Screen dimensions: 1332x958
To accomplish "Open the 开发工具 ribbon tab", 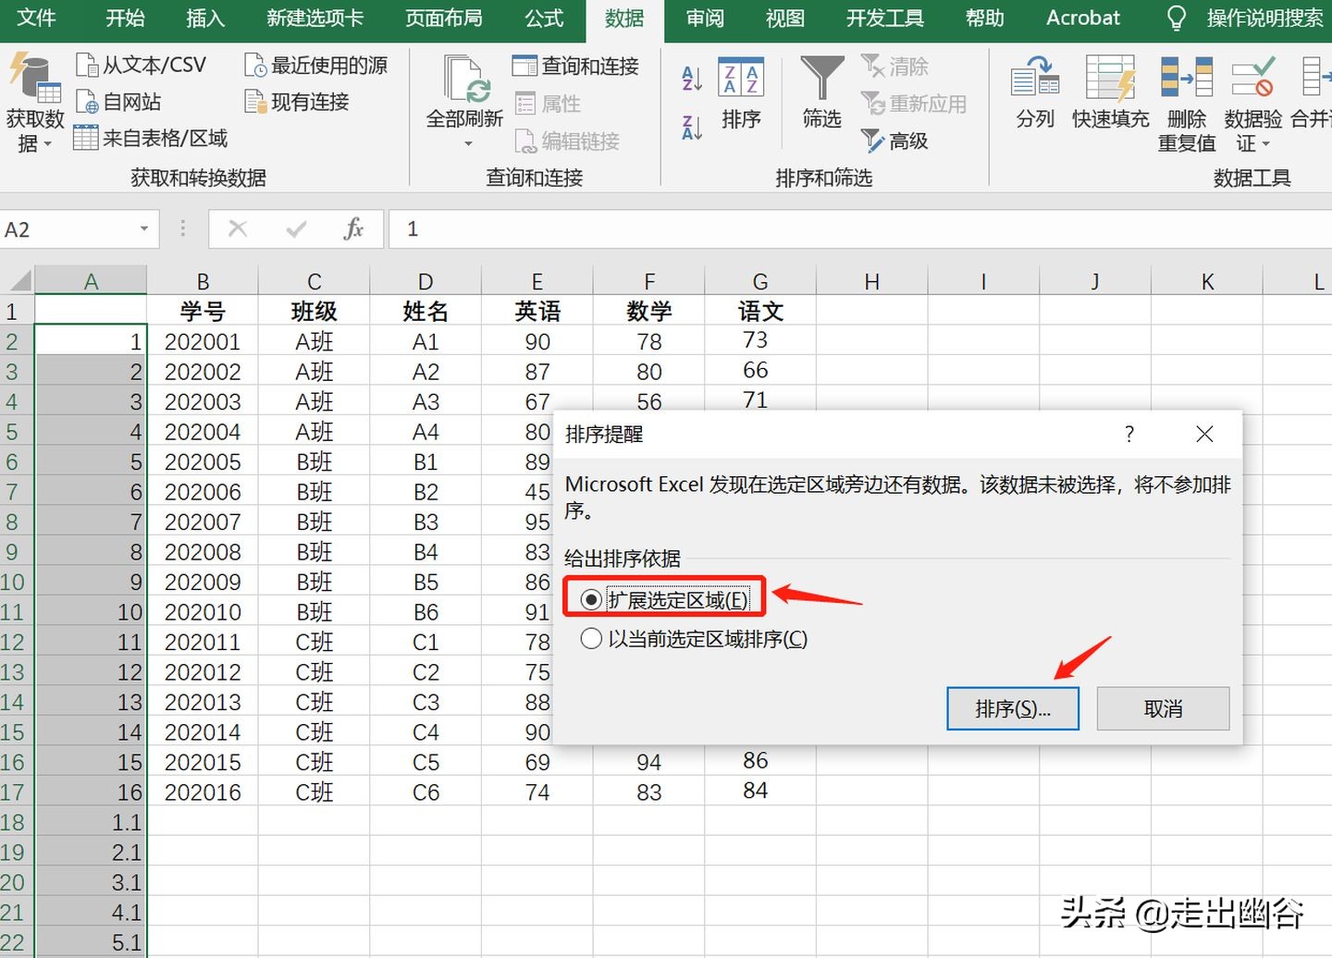I will click(x=885, y=18).
